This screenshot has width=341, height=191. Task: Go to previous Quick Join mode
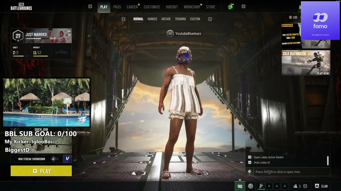coord(15,130)
